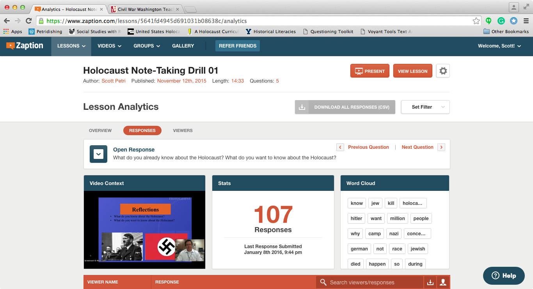This screenshot has width=533, height=289.
Task: Reload the page using browser refresh icon
Action: click(28, 21)
